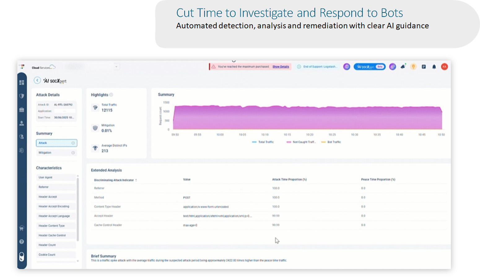Viewport: 480px width, 278px height.
Task: Click the help question mark icon
Action: click(22, 242)
